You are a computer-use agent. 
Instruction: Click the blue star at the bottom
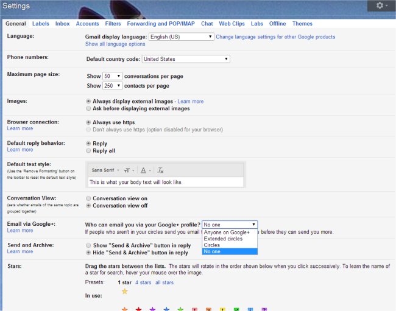tap(166, 309)
